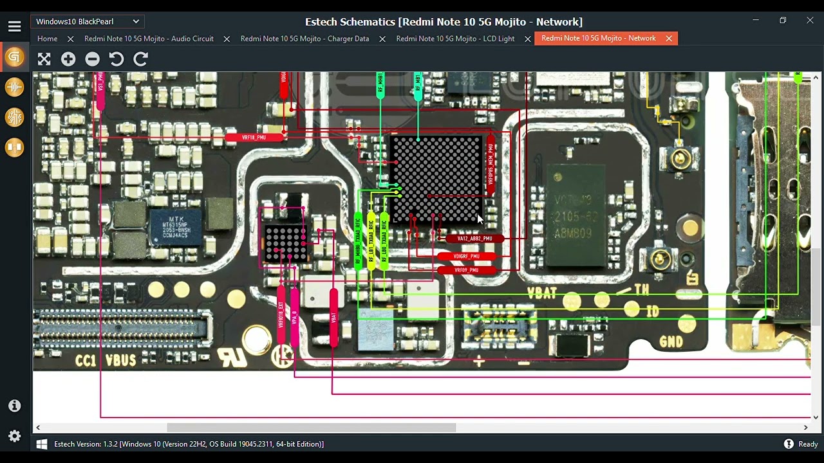
Task: Click the vertical VBAT net label
Action: click(333, 318)
